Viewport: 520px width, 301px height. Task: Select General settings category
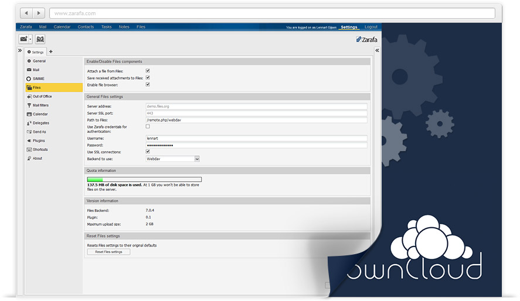(54, 61)
